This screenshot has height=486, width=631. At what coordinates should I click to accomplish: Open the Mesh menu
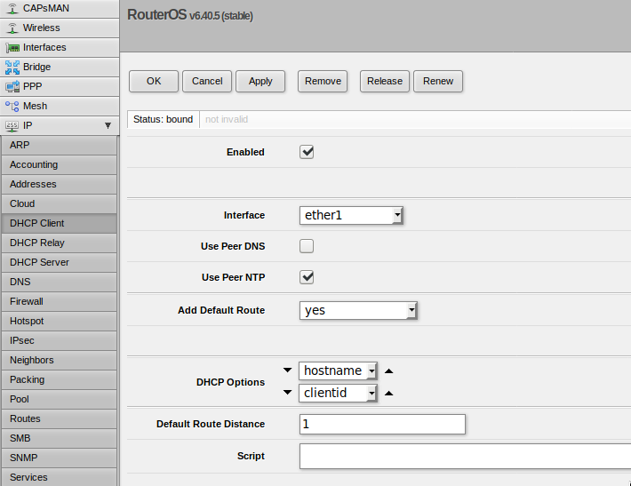point(60,106)
